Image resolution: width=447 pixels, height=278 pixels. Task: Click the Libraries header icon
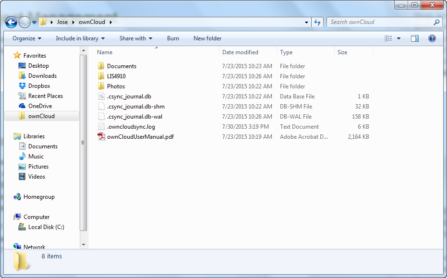point(17,136)
